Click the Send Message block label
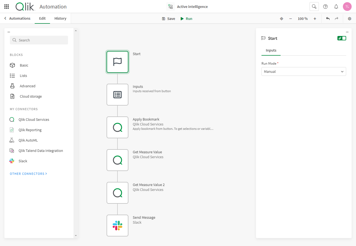The image size is (356, 246). tap(144, 217)
